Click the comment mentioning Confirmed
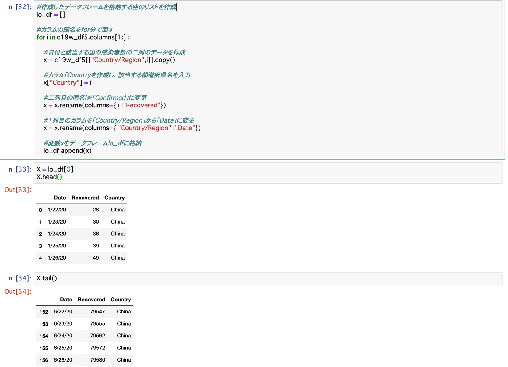Image resolution: width=508 pixels, height=367 pixels. point(95,98)
